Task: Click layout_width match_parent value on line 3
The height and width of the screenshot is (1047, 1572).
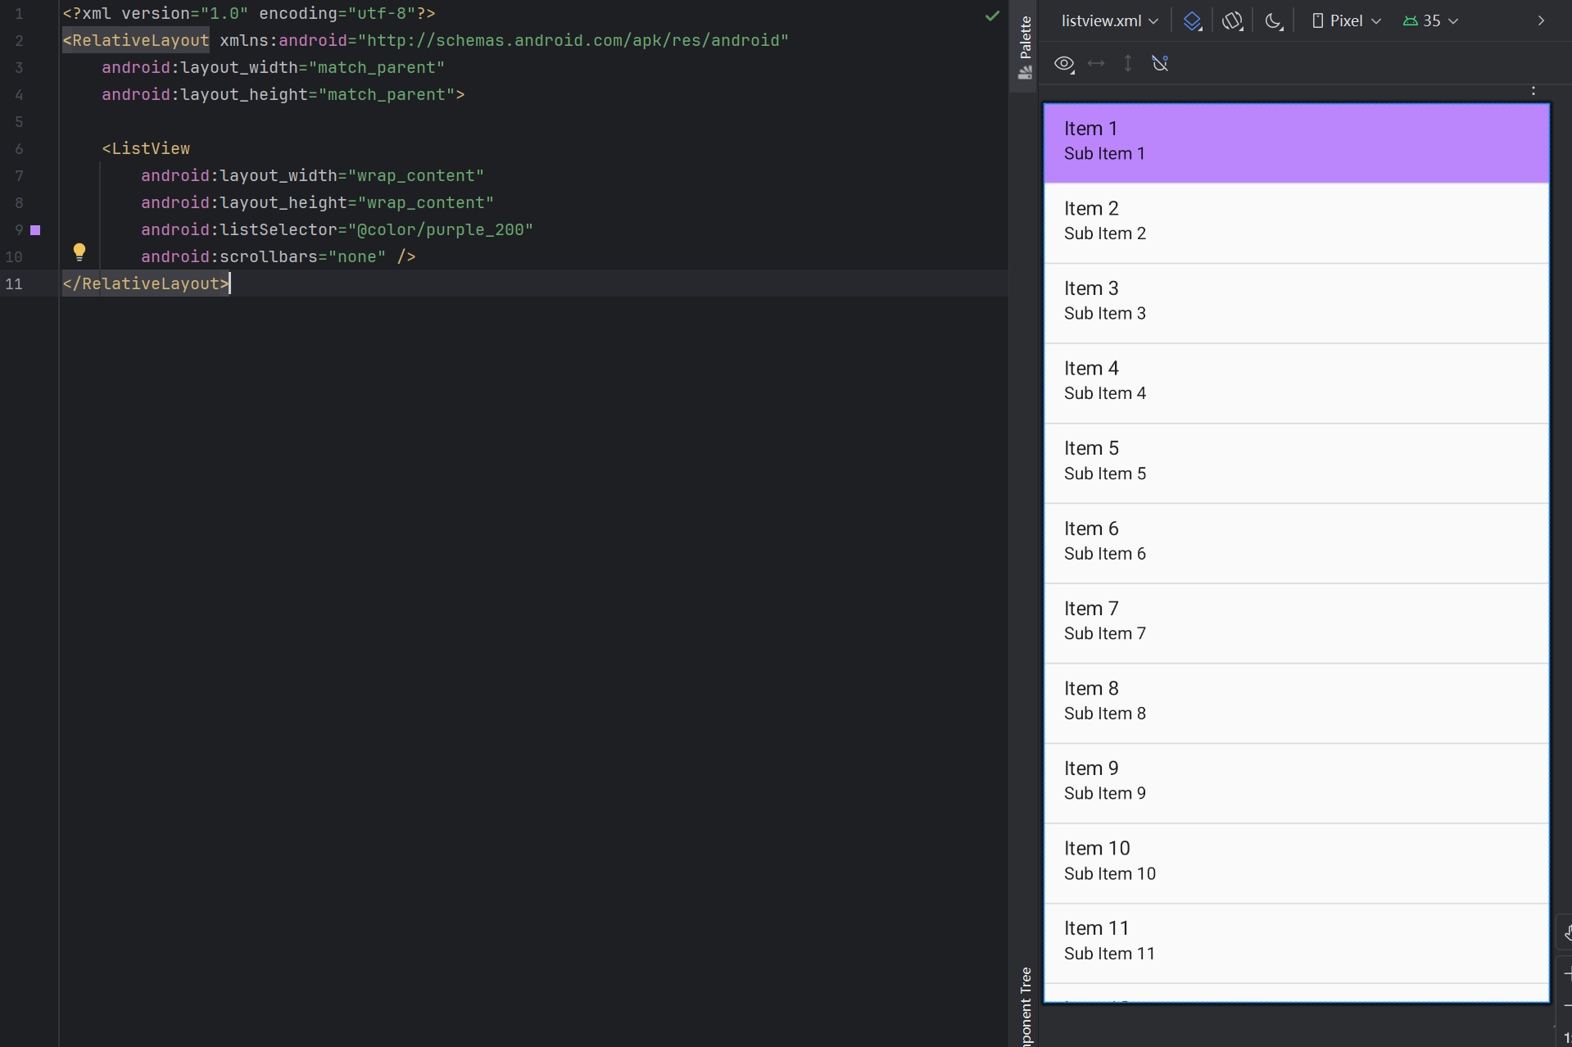Action: pos(377,67)
